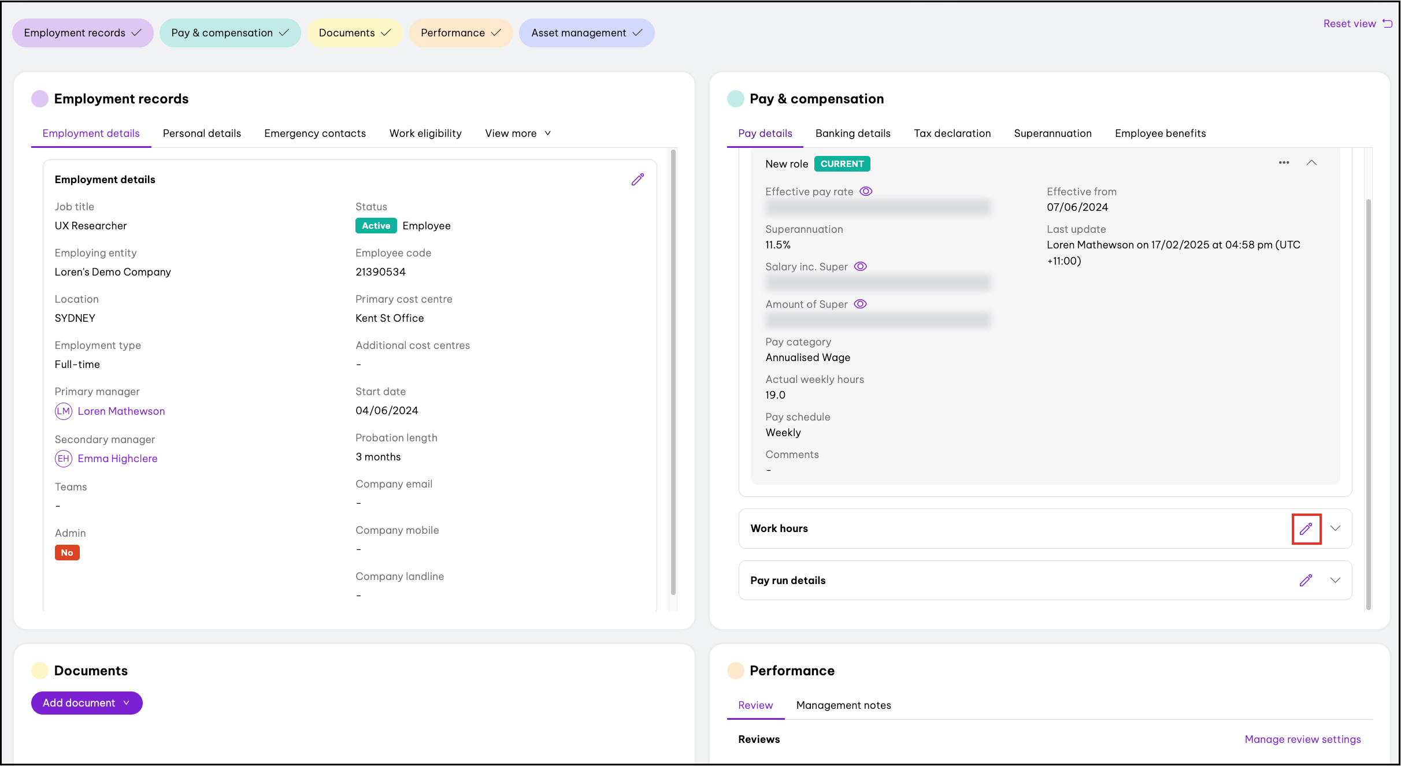Image resolution: width=1401 pixels, height=766 pixels.
Task: Click the EH avatar for Emma Highclere
Action: (x=64, y=459)
